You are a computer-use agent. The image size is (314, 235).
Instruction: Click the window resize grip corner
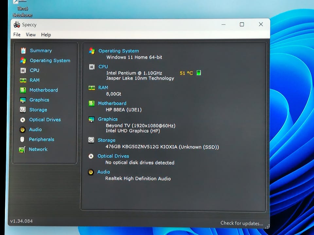coord(267,227)
